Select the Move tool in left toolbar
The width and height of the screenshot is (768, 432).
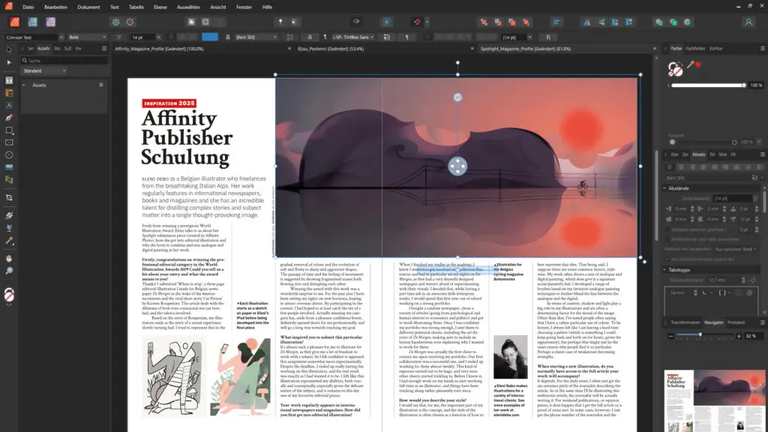pos(9,50)
